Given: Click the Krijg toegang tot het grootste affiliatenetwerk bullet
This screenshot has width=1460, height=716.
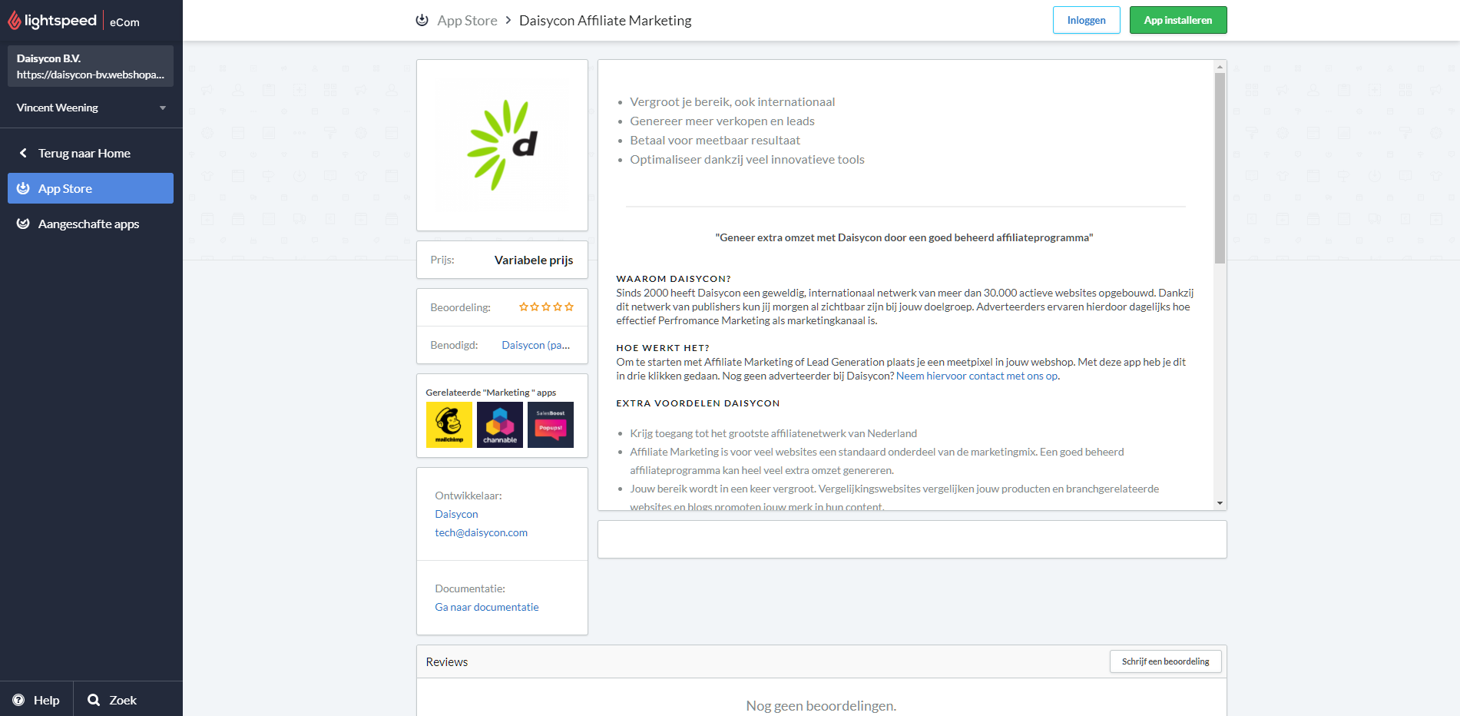Looking at the screenshot, I should click(773, 433).
